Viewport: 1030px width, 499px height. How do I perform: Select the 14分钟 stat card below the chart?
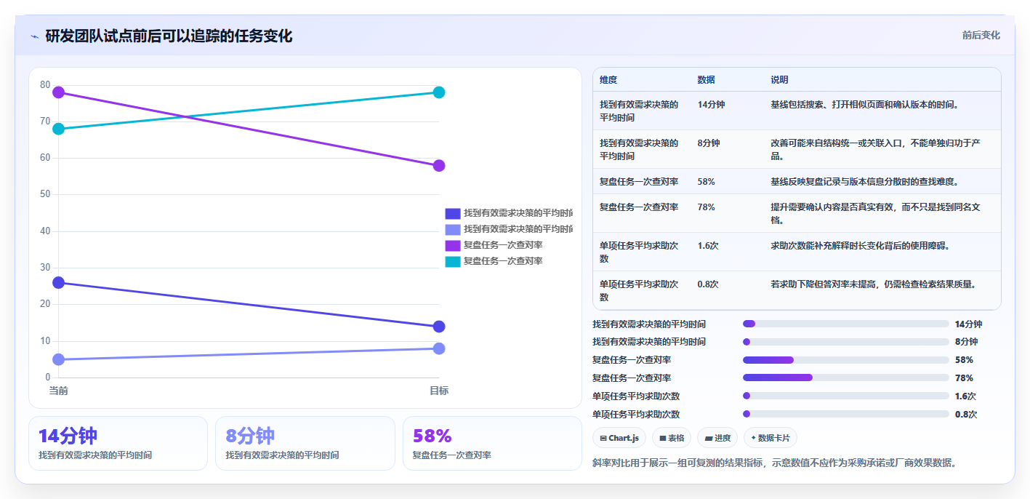click(118, 443)
